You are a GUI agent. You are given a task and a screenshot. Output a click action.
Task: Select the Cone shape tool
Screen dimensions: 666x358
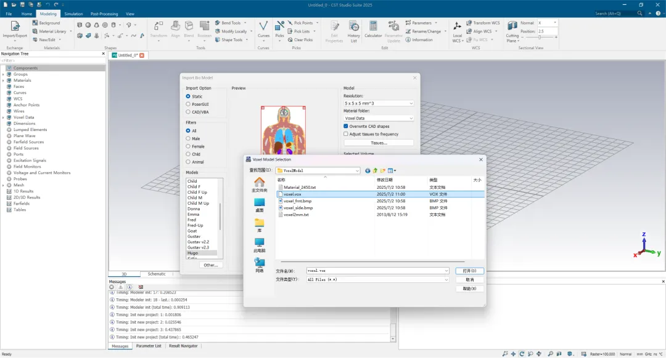[96, 25]
